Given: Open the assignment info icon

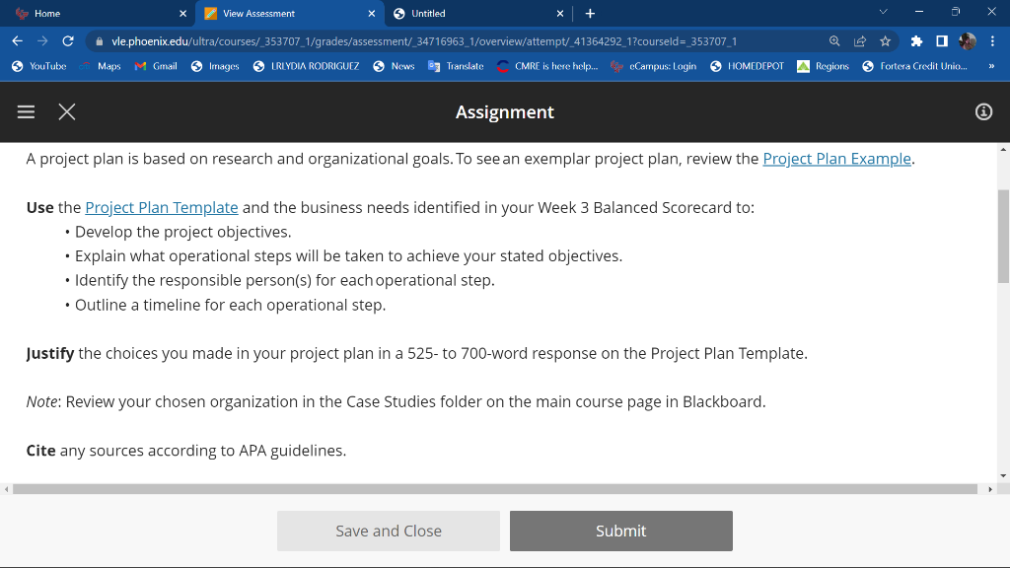Looking at the screenshot, I should [983, 112].
